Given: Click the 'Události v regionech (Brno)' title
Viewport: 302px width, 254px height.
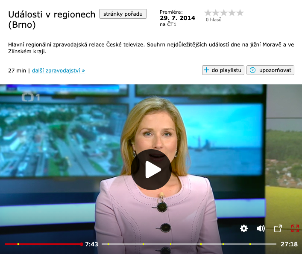Looking at the screenshot, I should point(52,20).
